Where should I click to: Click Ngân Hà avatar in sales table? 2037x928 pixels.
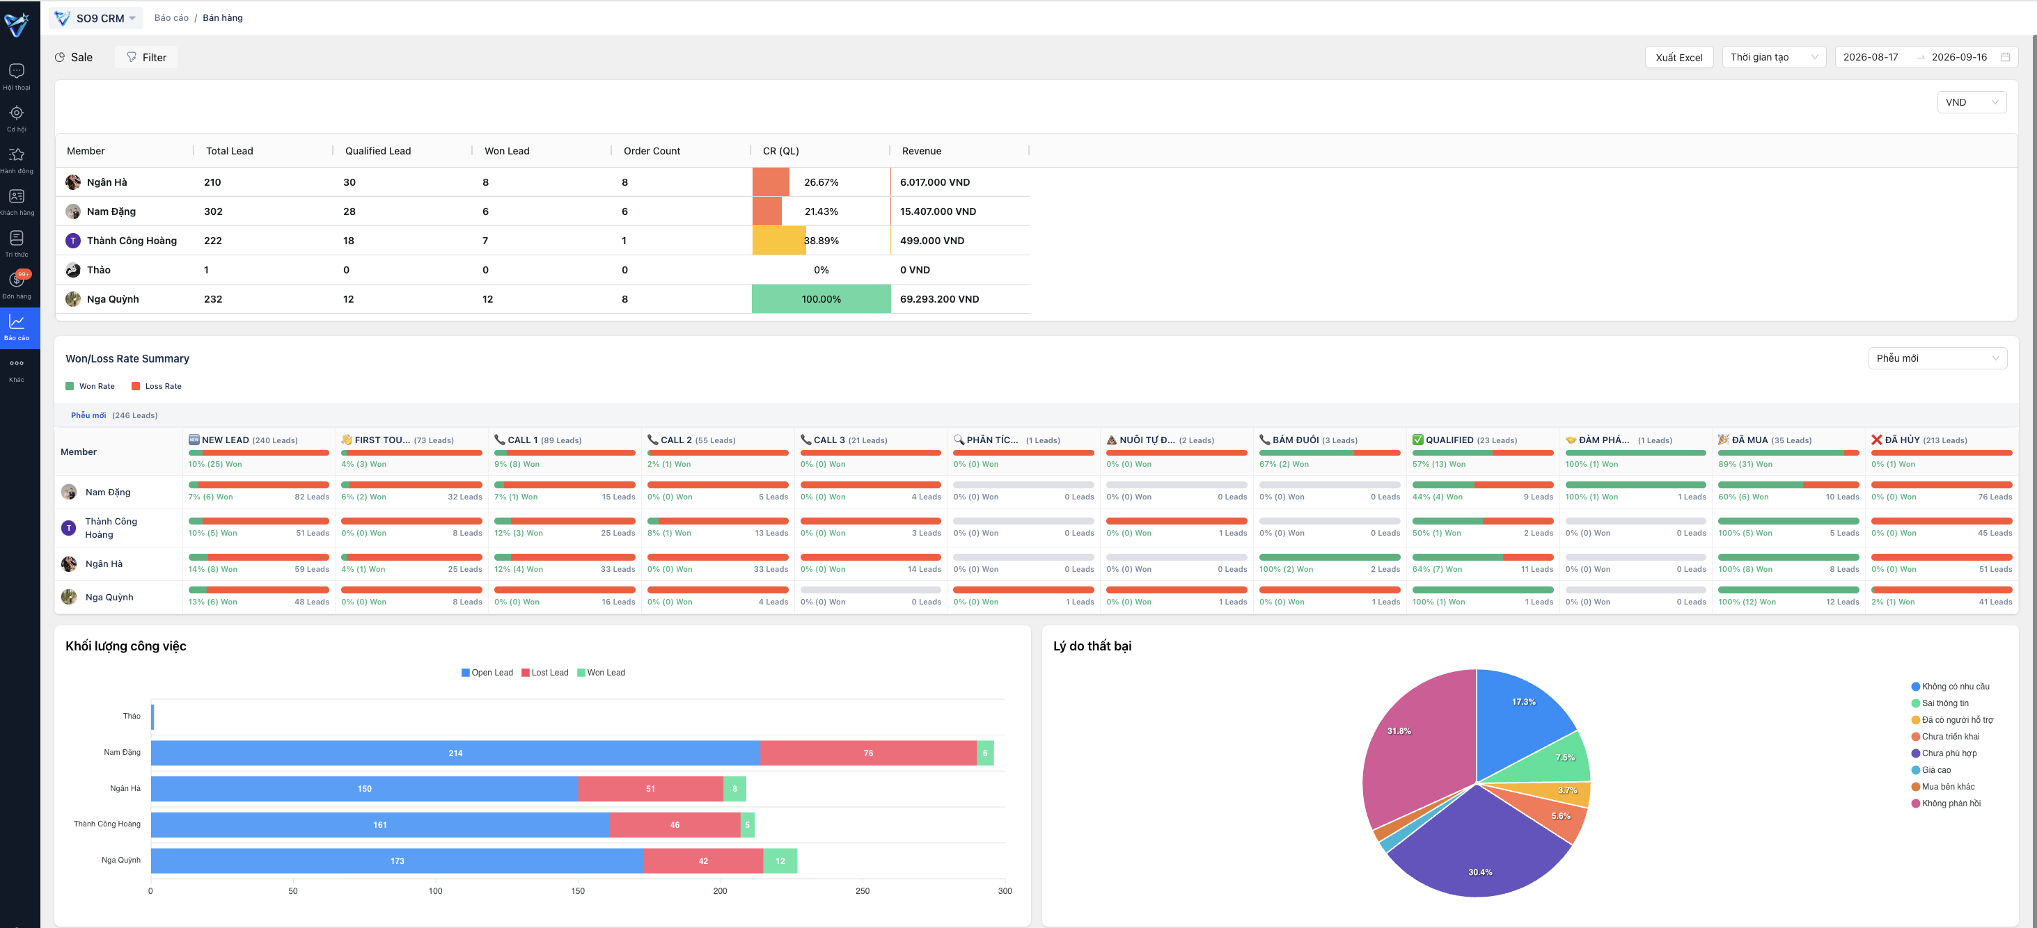[x=72, y=182]
